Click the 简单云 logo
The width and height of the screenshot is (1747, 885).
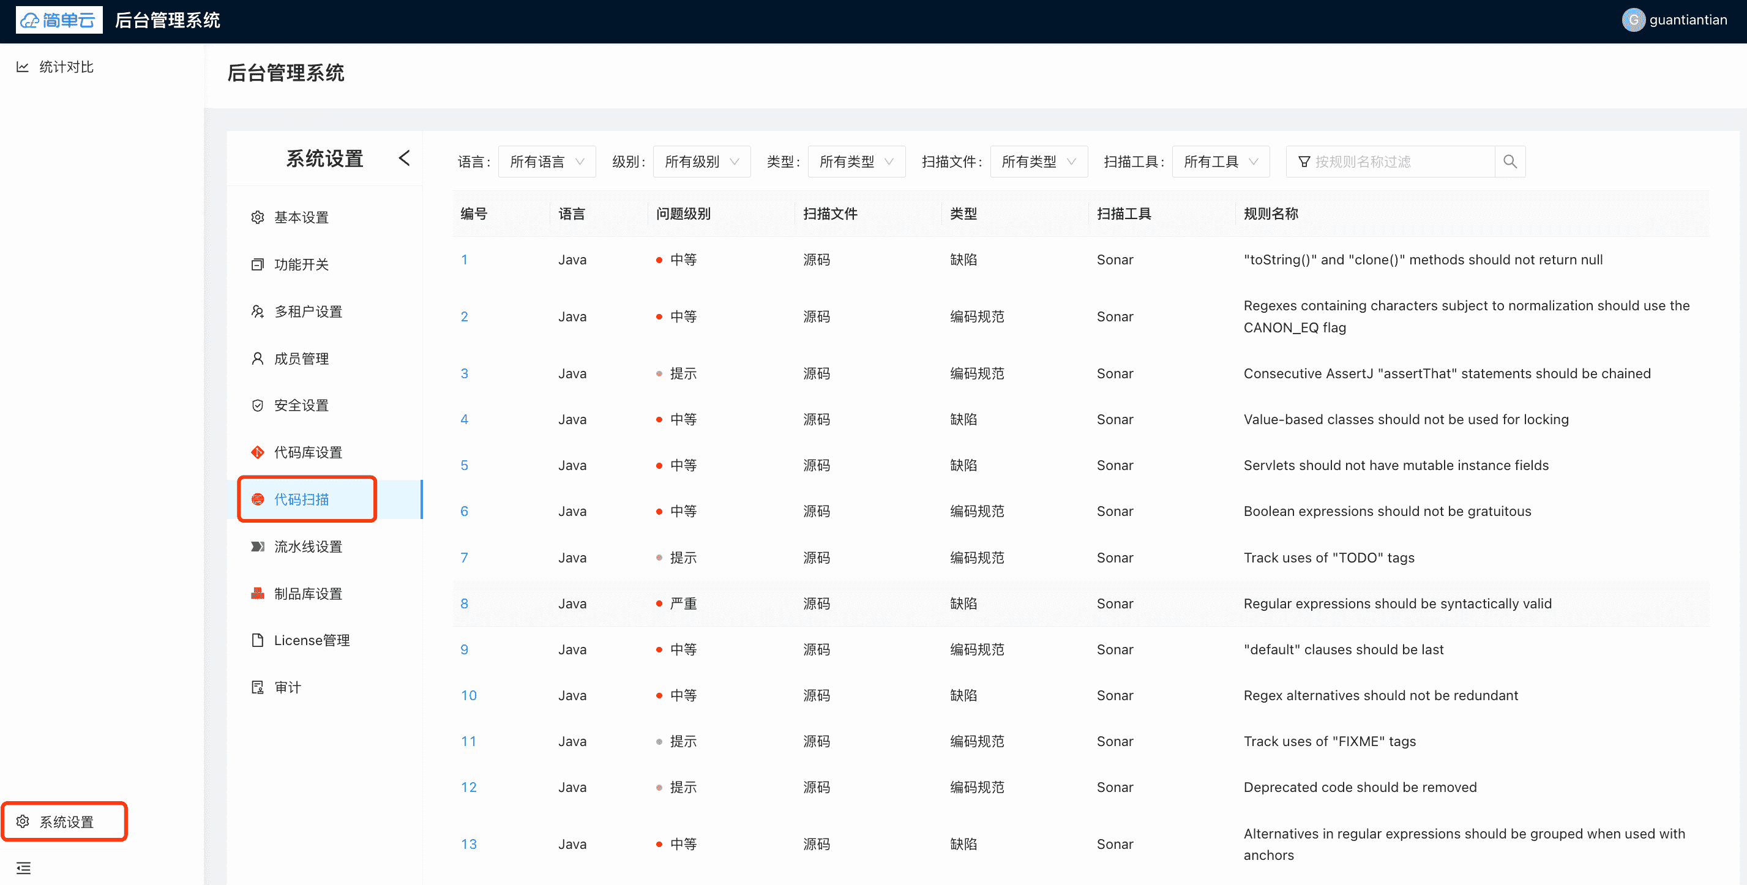(x=59, y=20)
